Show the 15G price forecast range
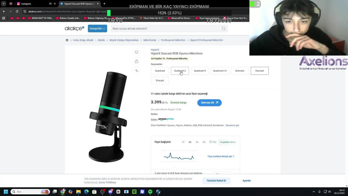Viewport: 348px width, 196px height. [213, 142]
